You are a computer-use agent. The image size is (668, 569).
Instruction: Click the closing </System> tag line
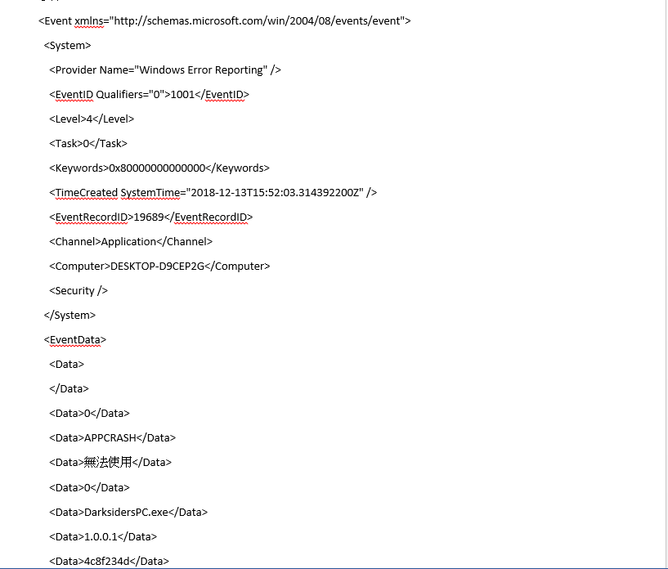click(69, 316)
